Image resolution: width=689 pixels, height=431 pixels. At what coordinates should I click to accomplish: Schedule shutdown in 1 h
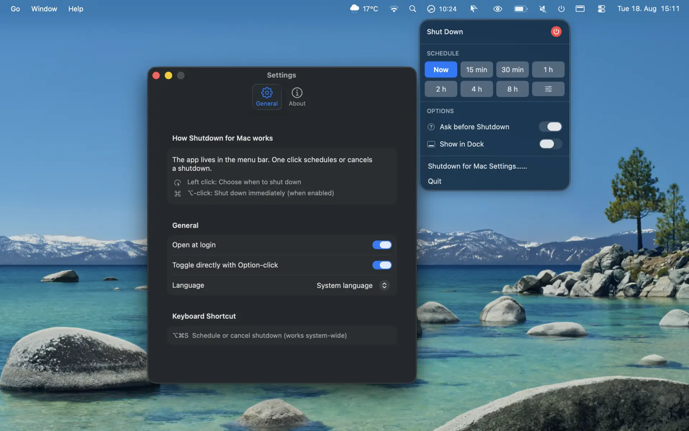click(x=548, y=70)
